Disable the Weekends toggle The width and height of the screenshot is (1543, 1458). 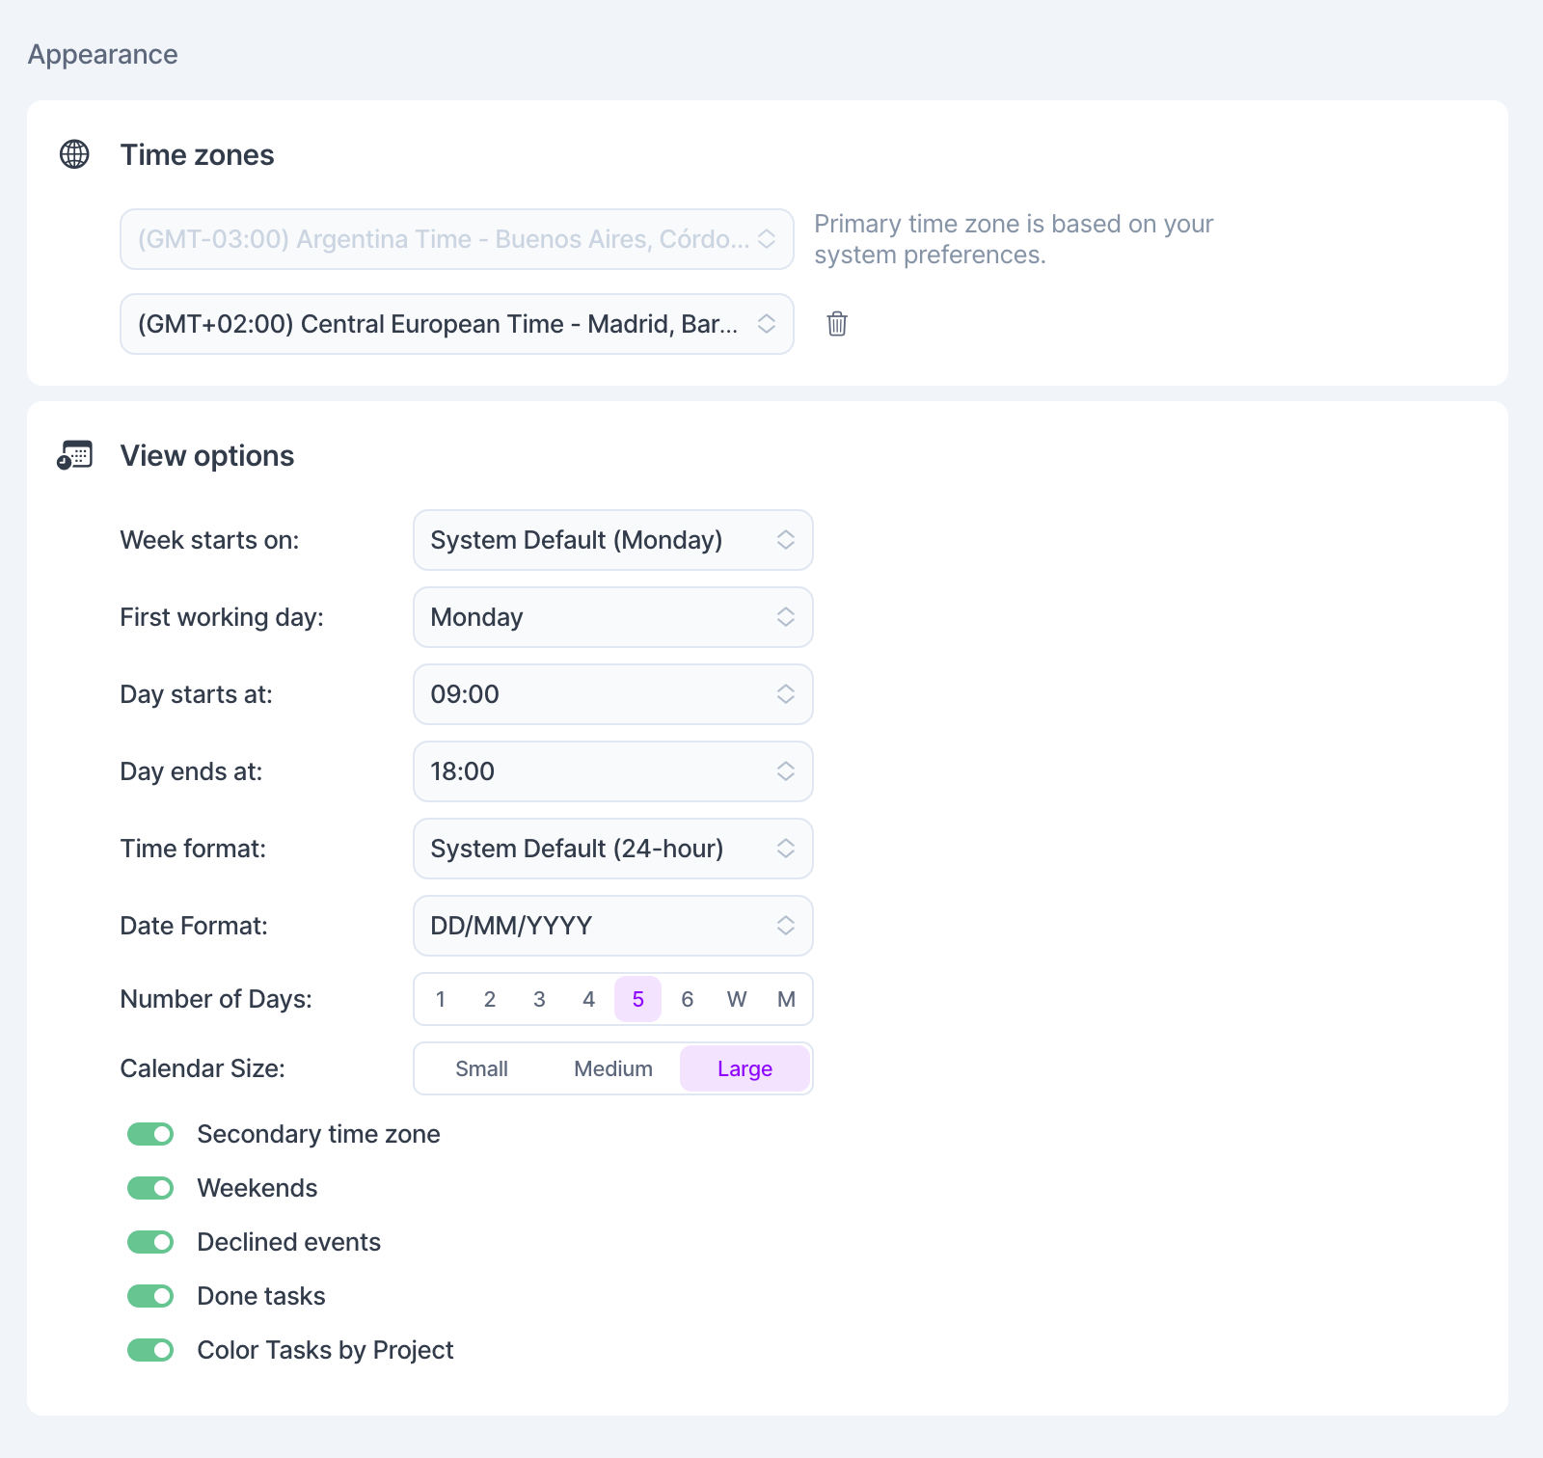[x=150, y=1188]
